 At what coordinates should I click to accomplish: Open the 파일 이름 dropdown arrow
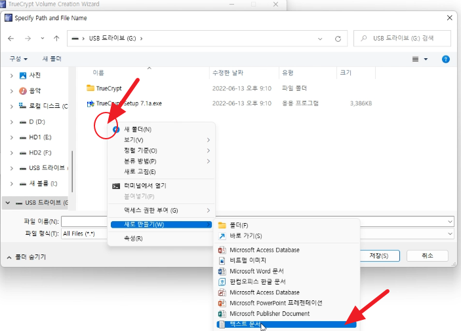click(x=450, y=222)
